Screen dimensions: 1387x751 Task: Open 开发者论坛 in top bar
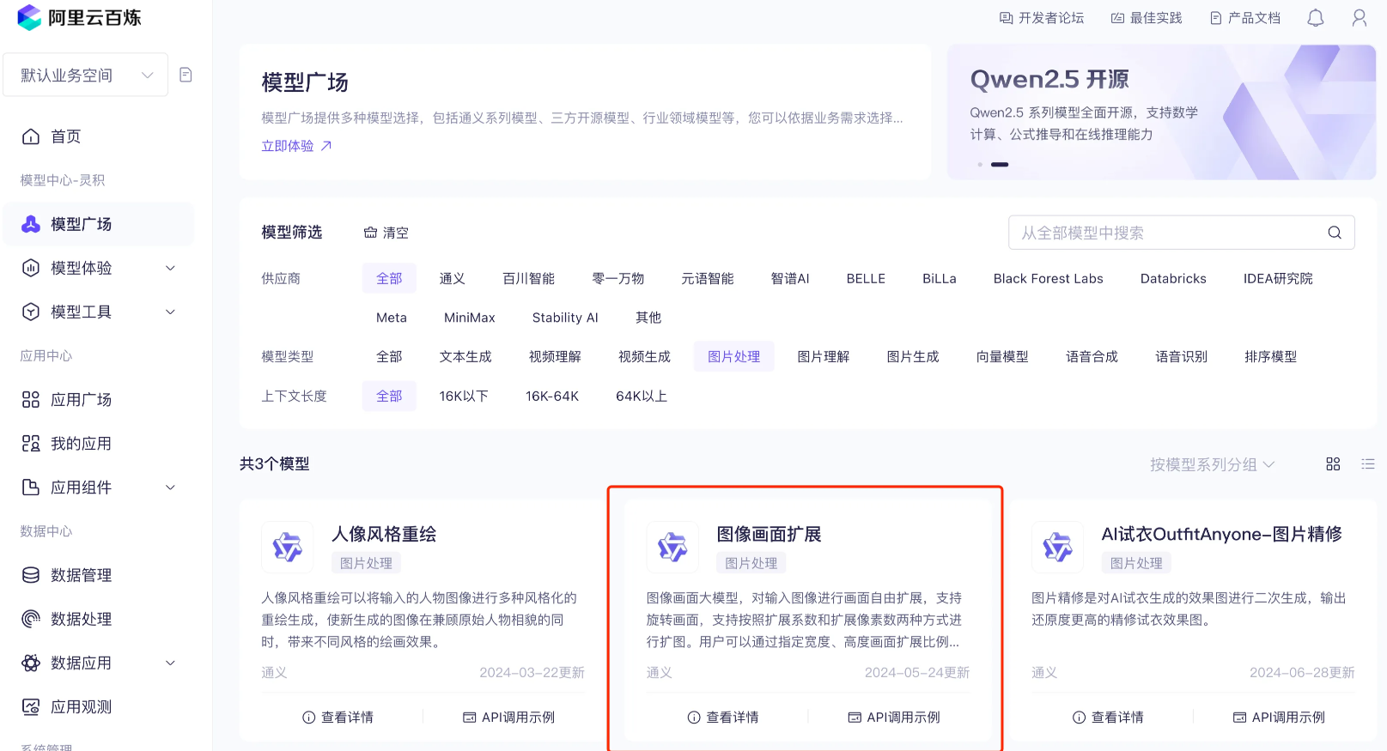coord(1042,17)
